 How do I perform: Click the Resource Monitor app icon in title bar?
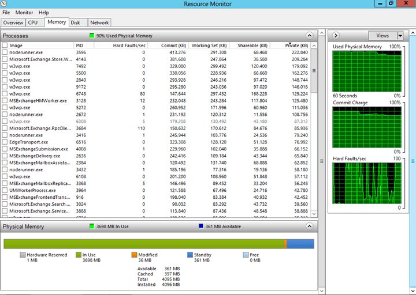pyautogui.click(x=3, y=3)
